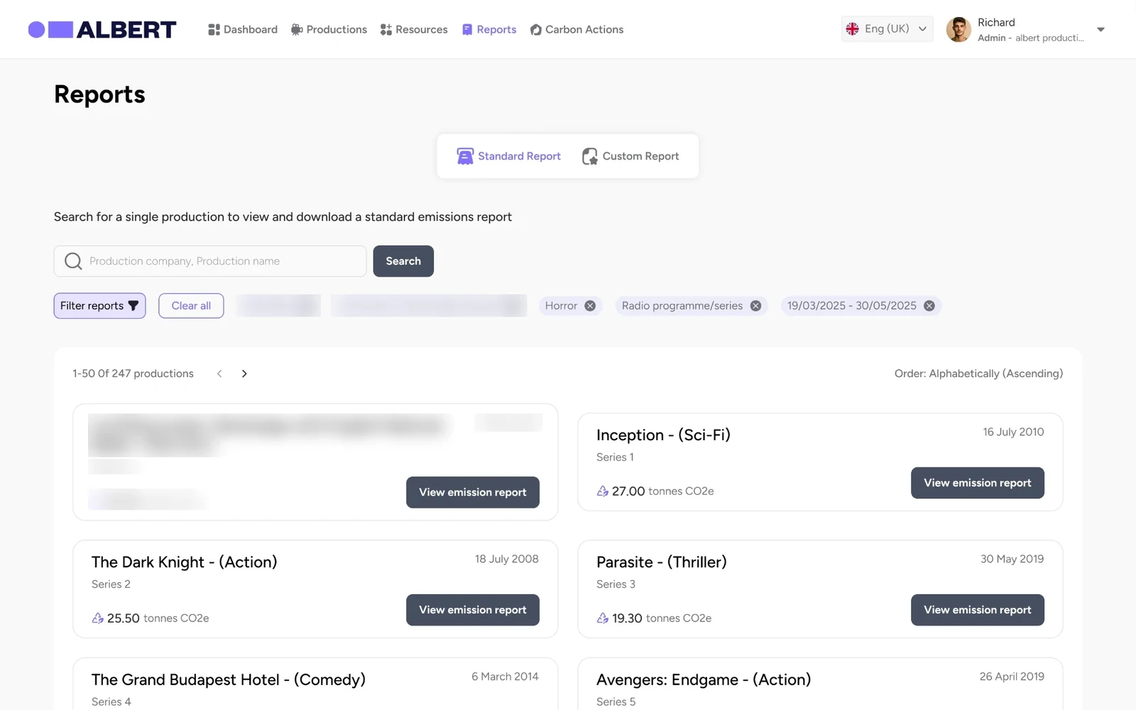Click Richard's profile avatar
The height and width of the screenshot is (710, 1136).
click(958, 30)
